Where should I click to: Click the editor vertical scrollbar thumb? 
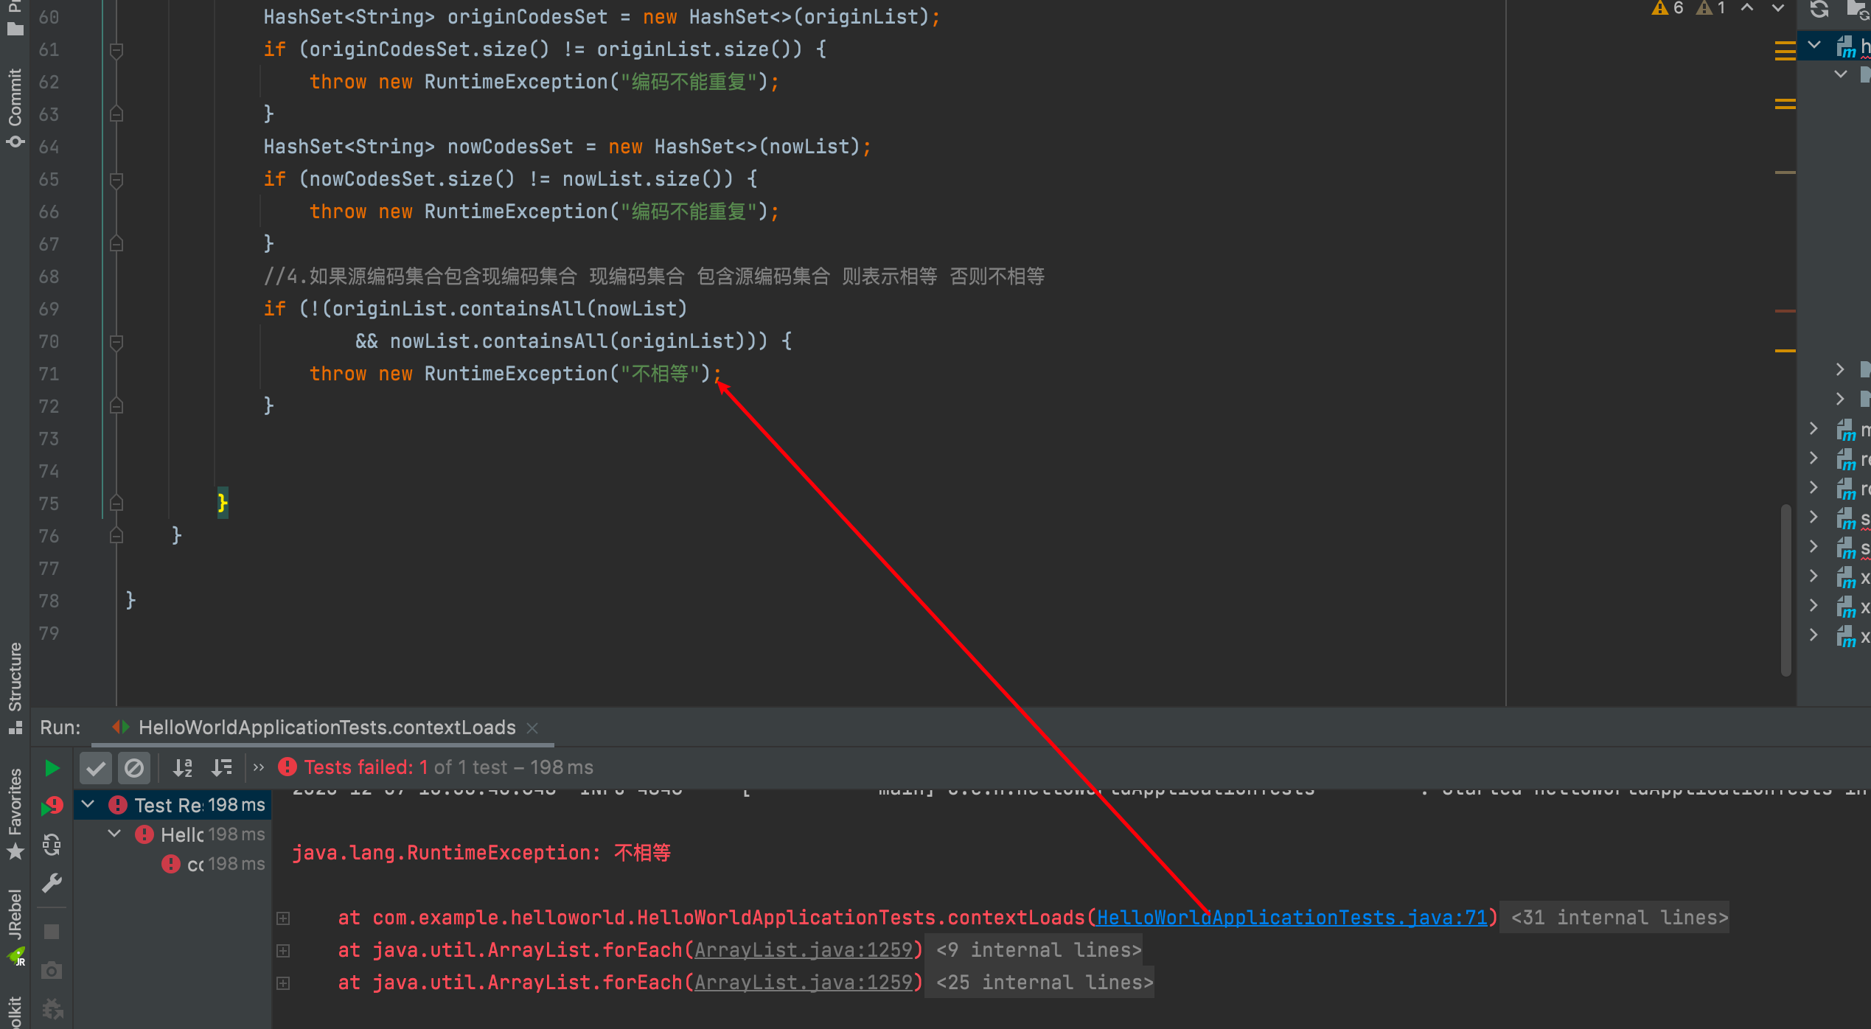tap(1785, 590)
